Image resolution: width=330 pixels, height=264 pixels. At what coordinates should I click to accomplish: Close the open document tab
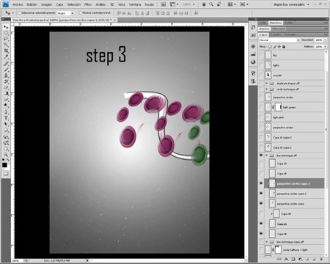[x=115, y=20]
